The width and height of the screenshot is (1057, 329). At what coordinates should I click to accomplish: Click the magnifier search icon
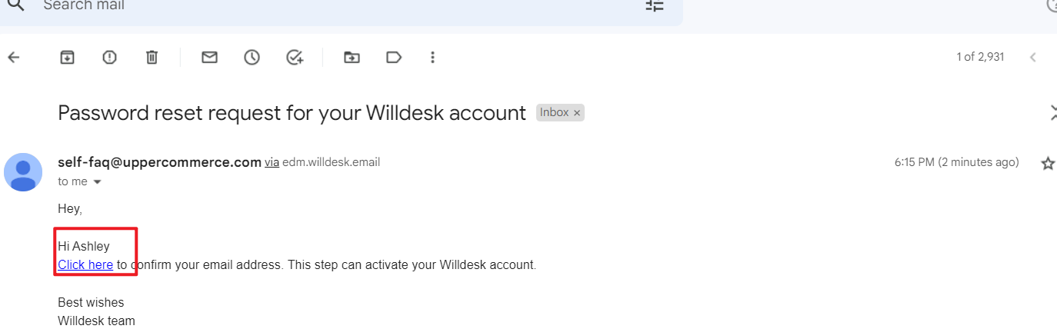[15, 5]
